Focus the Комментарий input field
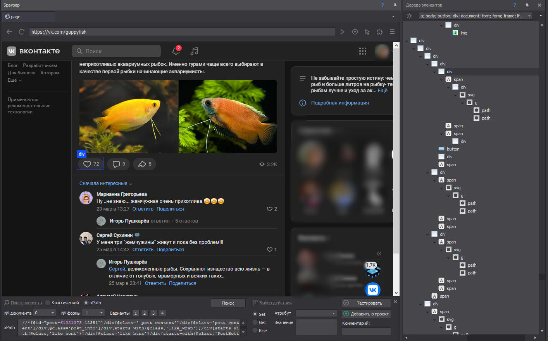This screenshot has width=548, height=341. (x=366, y=331)
